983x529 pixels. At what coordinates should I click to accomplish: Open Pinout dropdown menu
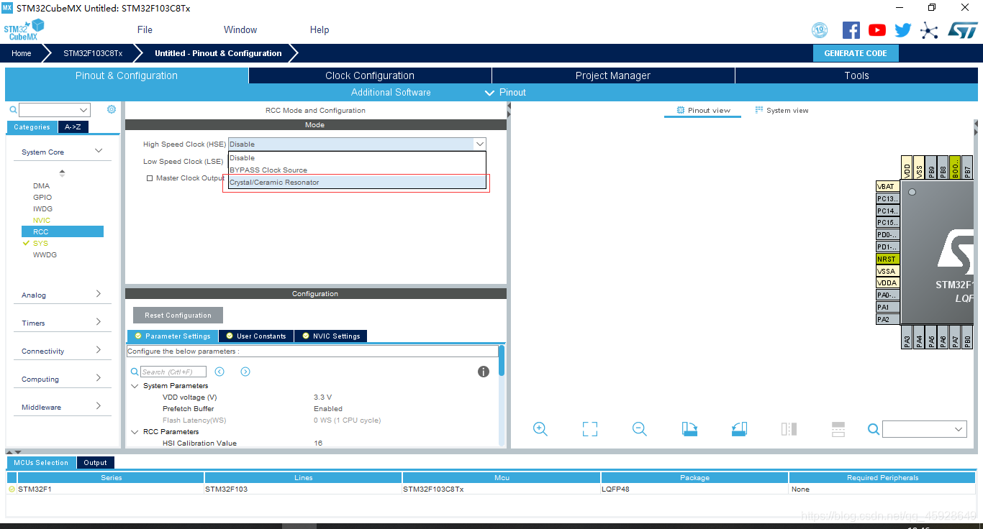point(506,92)
